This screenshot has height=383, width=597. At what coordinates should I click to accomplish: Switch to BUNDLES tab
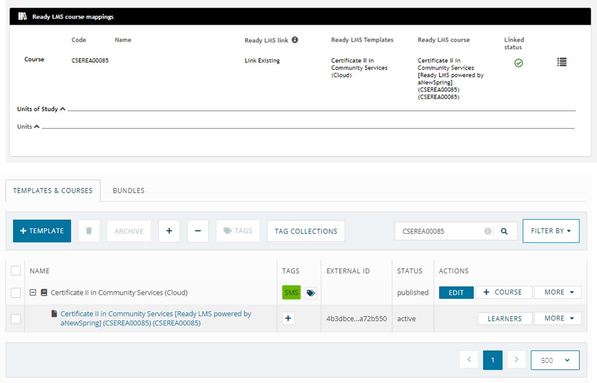[x=128, y=191]
